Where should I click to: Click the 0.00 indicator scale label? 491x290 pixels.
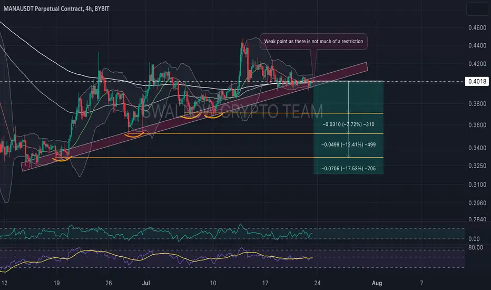tap(474, 239)
